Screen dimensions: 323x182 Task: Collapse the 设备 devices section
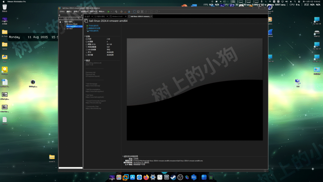[85, 36]
